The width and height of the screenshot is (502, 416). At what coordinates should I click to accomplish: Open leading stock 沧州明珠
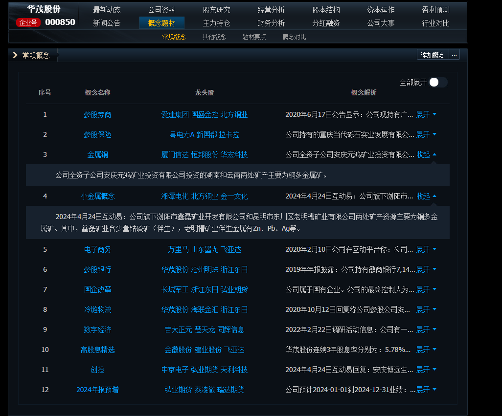click(x=205, y=269)
